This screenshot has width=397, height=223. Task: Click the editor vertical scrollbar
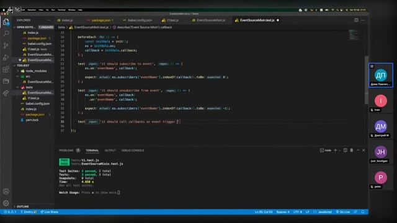367,80
